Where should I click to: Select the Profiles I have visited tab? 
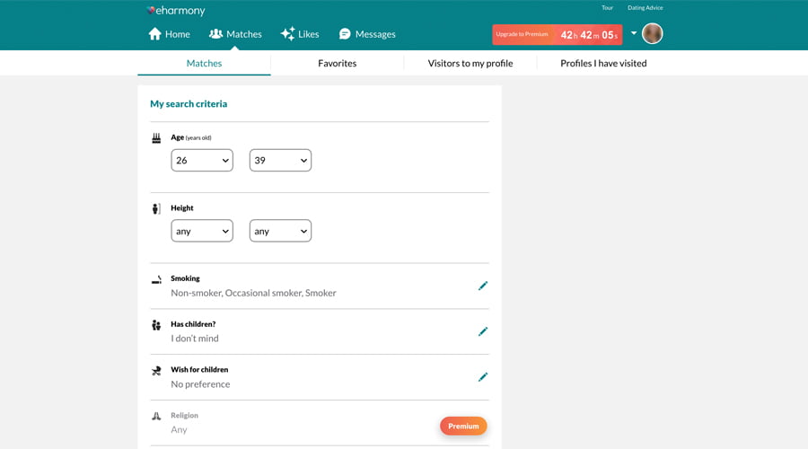pos(603,63)
